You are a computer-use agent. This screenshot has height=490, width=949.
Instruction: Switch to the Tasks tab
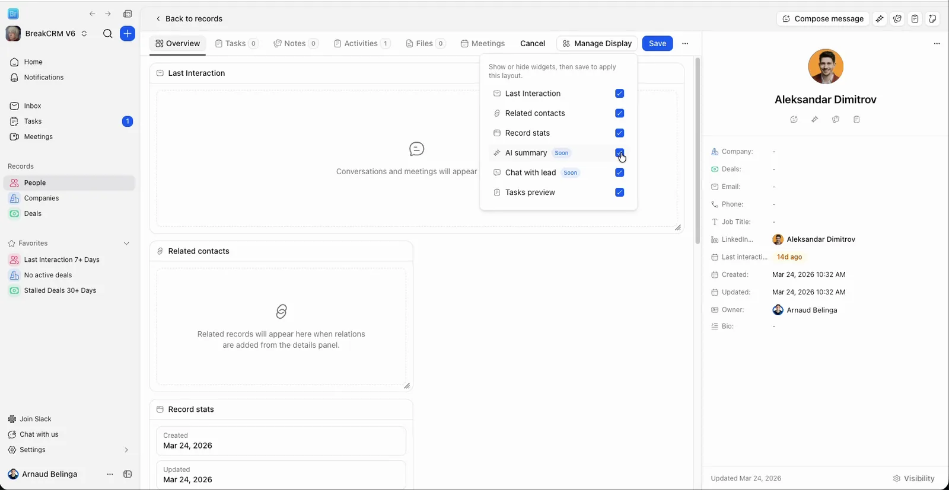click(x=236, y=43)
